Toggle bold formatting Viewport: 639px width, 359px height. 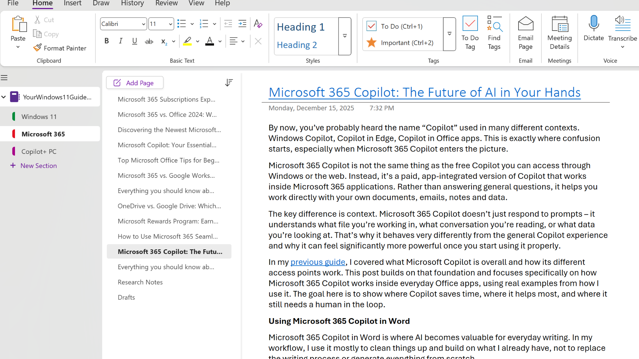tap(106, 41)
